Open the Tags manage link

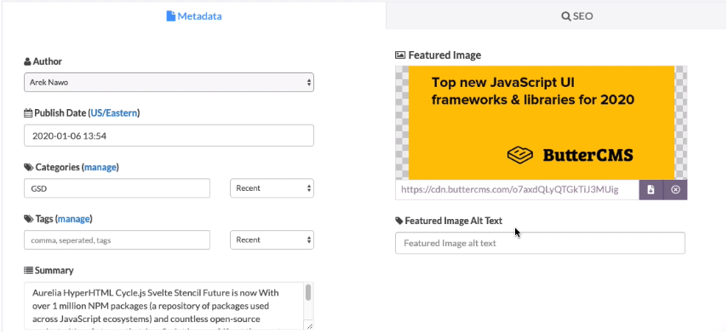click(74, 219)
